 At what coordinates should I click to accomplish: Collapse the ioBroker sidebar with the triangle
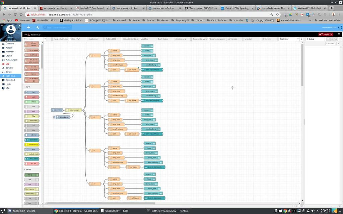(x=2, y=25)
